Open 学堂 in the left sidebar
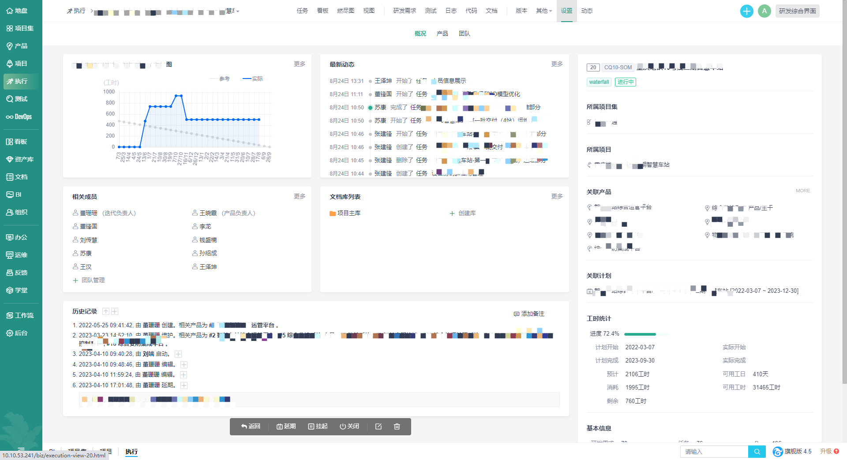The height and width of the screenshot is (460, 847). tap(18, 290)
